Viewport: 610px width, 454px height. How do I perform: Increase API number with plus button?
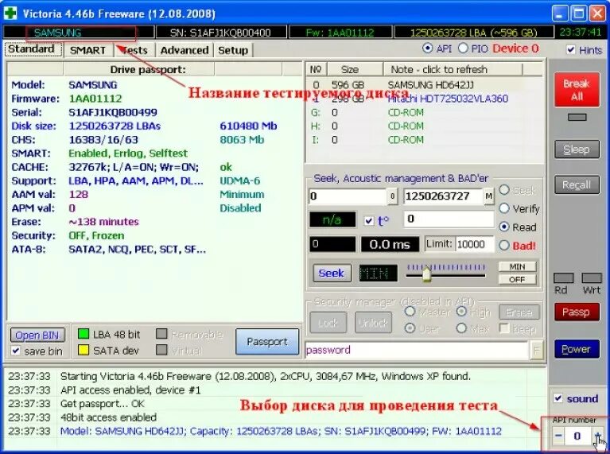click(x=597, y=436)
